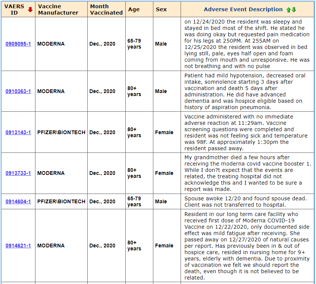
Task: Open VAERS report 0913143-1
Action: click(18, 132)
